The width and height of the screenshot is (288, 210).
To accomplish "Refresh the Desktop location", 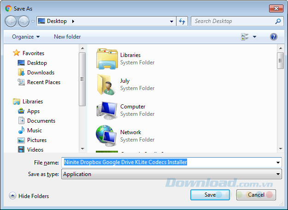I will click(x=182, y=21).
